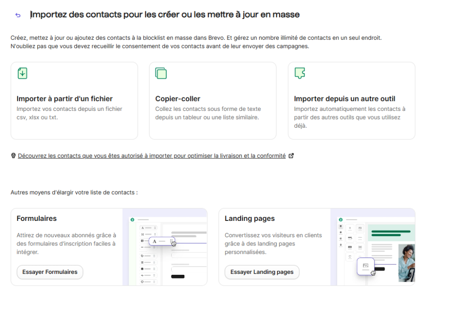Click the Formulaires form builder preview image
Viewport: 464px width, 330px height.
[x=165, y=247]
